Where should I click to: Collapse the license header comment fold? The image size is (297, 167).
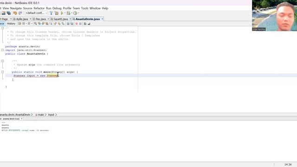pos(3,28)
